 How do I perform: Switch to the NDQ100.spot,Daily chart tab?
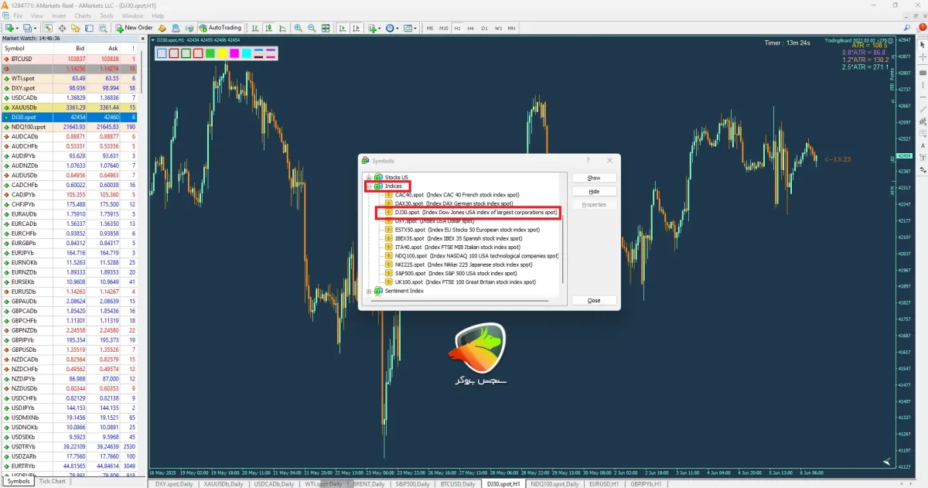point(554,483)
